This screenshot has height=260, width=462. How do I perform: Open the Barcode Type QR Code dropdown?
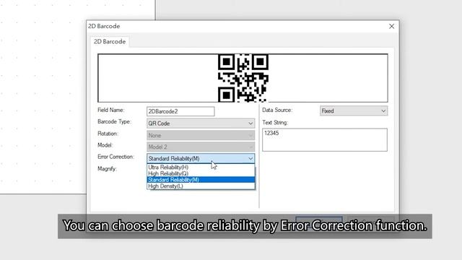(201, 123)
